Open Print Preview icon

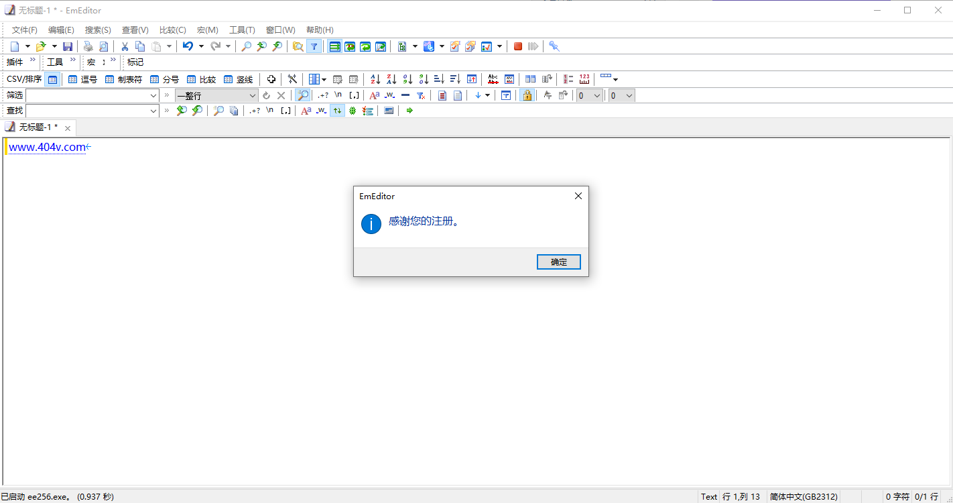[x=103, y=46]
